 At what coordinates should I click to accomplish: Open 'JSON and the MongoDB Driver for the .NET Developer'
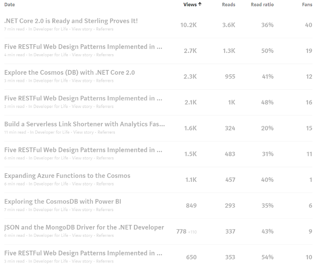point(83,227)
